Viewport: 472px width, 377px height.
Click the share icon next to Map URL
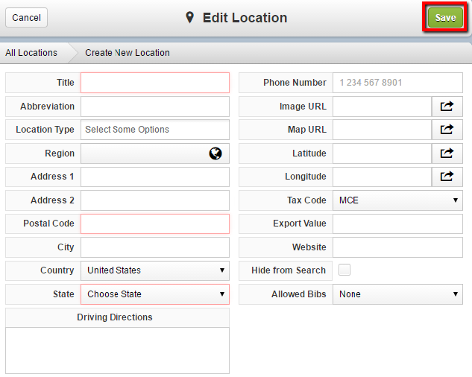point(447,130)
